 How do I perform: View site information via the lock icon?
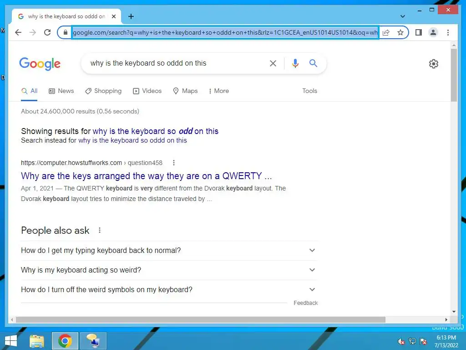[66, 32]
